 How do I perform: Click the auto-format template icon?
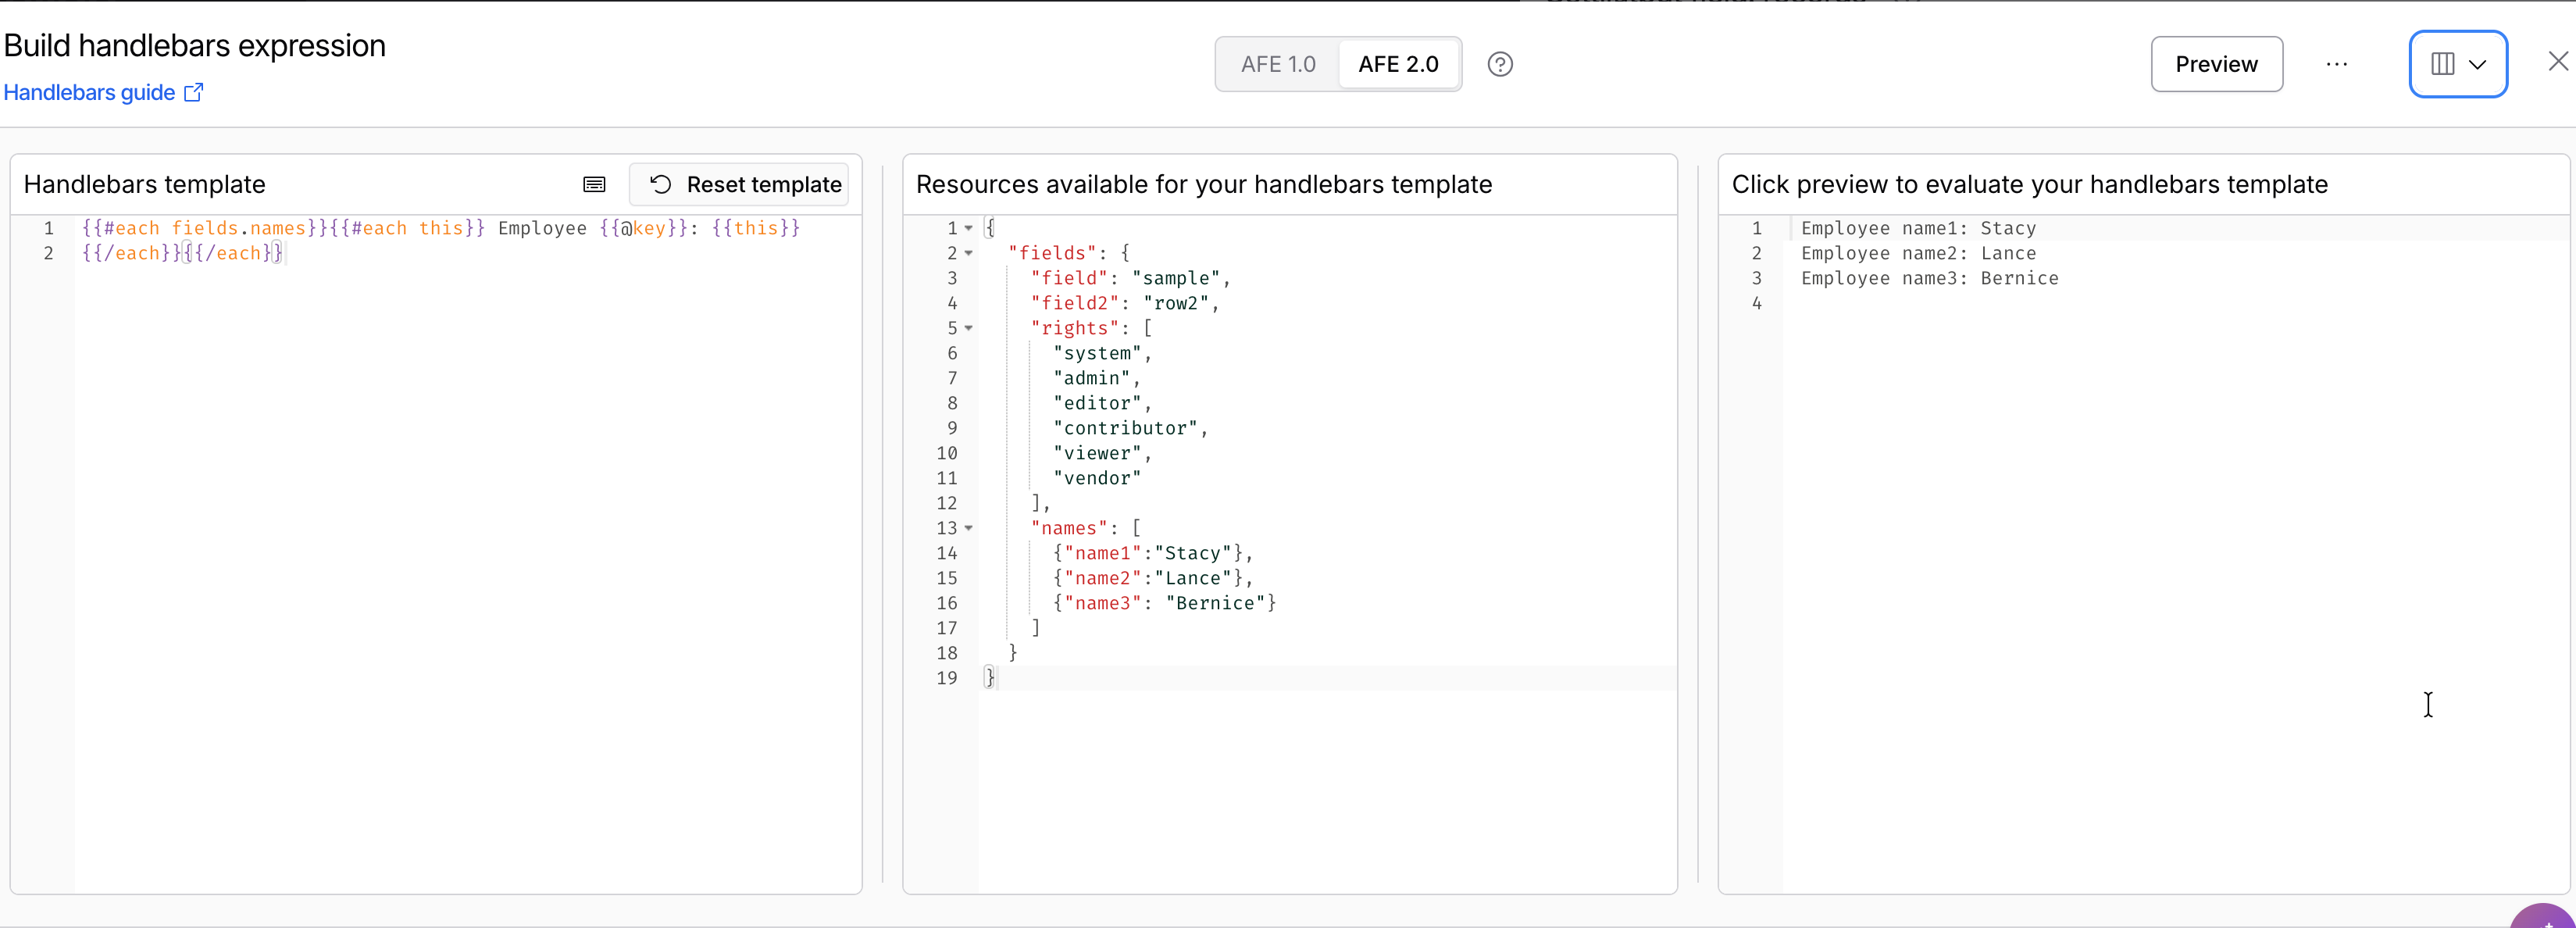[x=594, y=185]
